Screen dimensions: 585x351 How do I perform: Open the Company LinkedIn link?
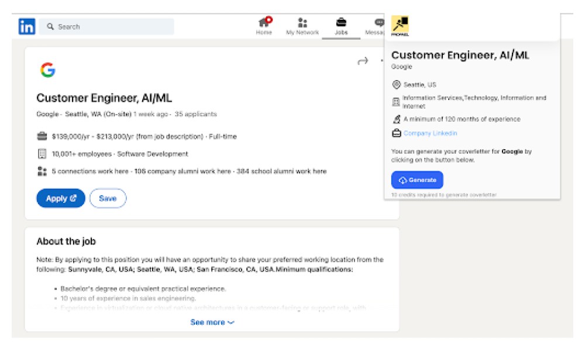pos(430,133)
